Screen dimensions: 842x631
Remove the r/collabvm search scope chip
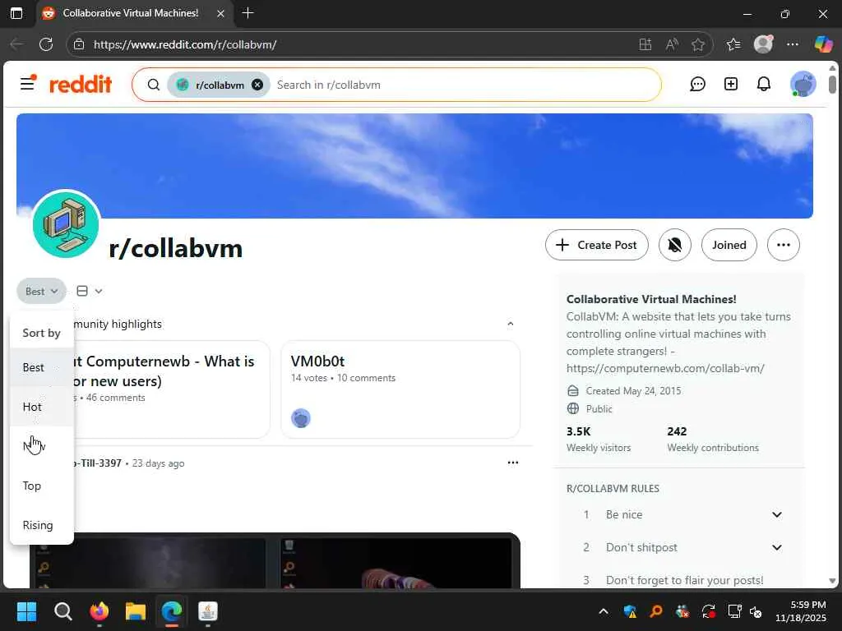(x=257, y=85)
